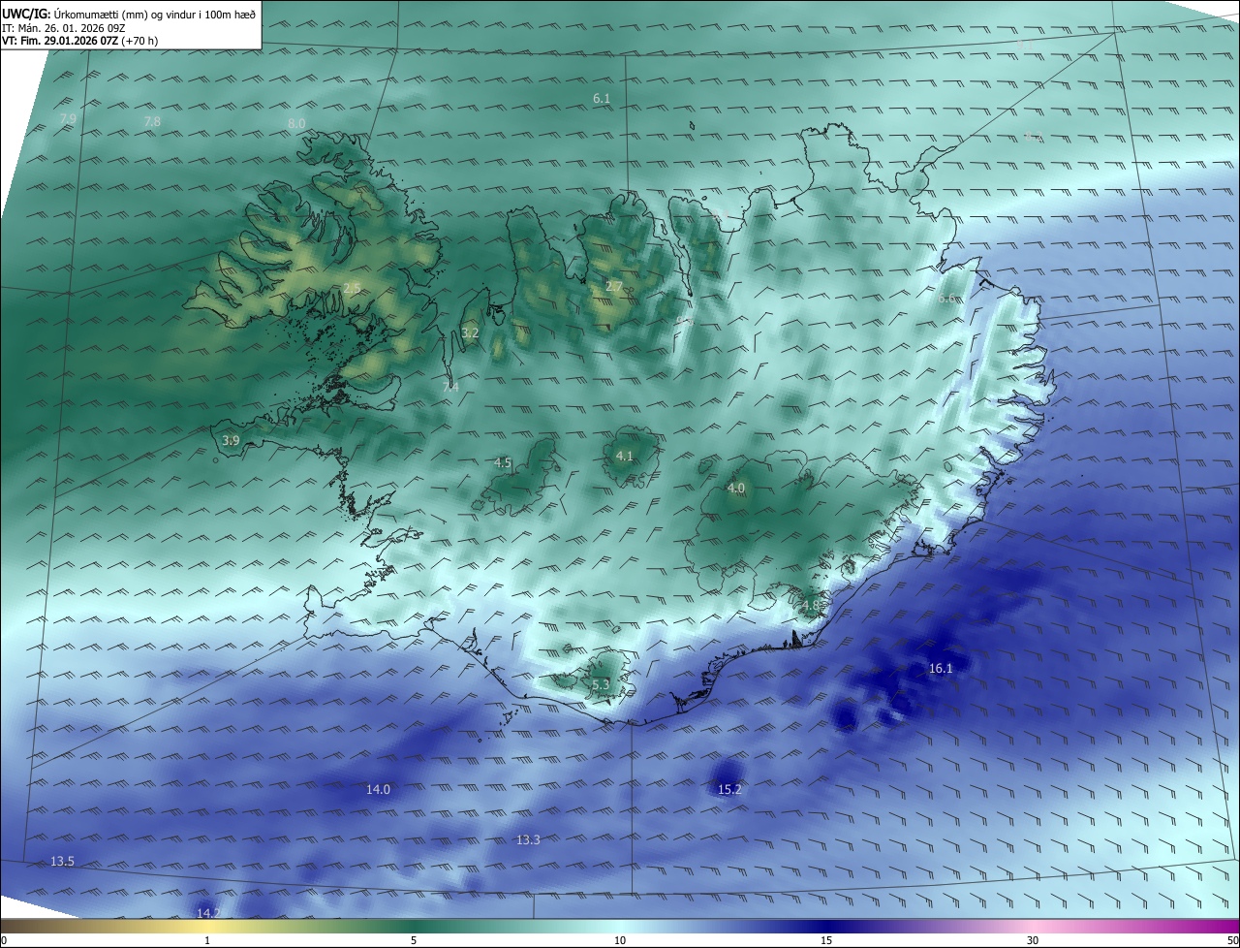Click the UWC/IG map title line
Screen dimensions: 1240x948
click(129, 15)
